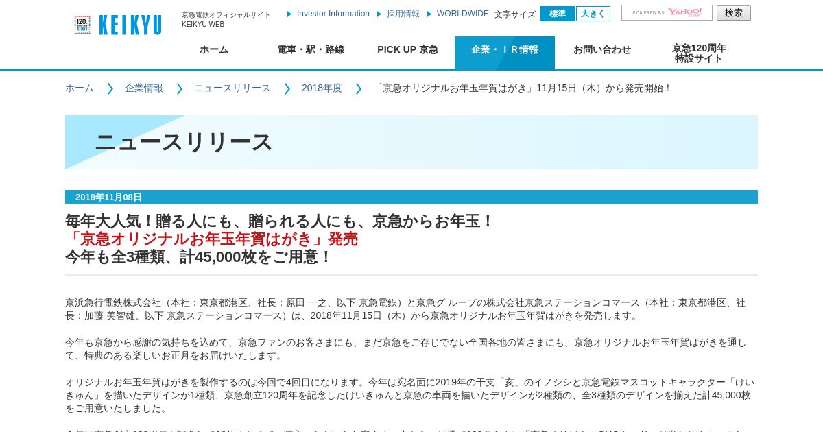
Task: Click the current page title in breadcrumb
Action: tap(523, 88)
